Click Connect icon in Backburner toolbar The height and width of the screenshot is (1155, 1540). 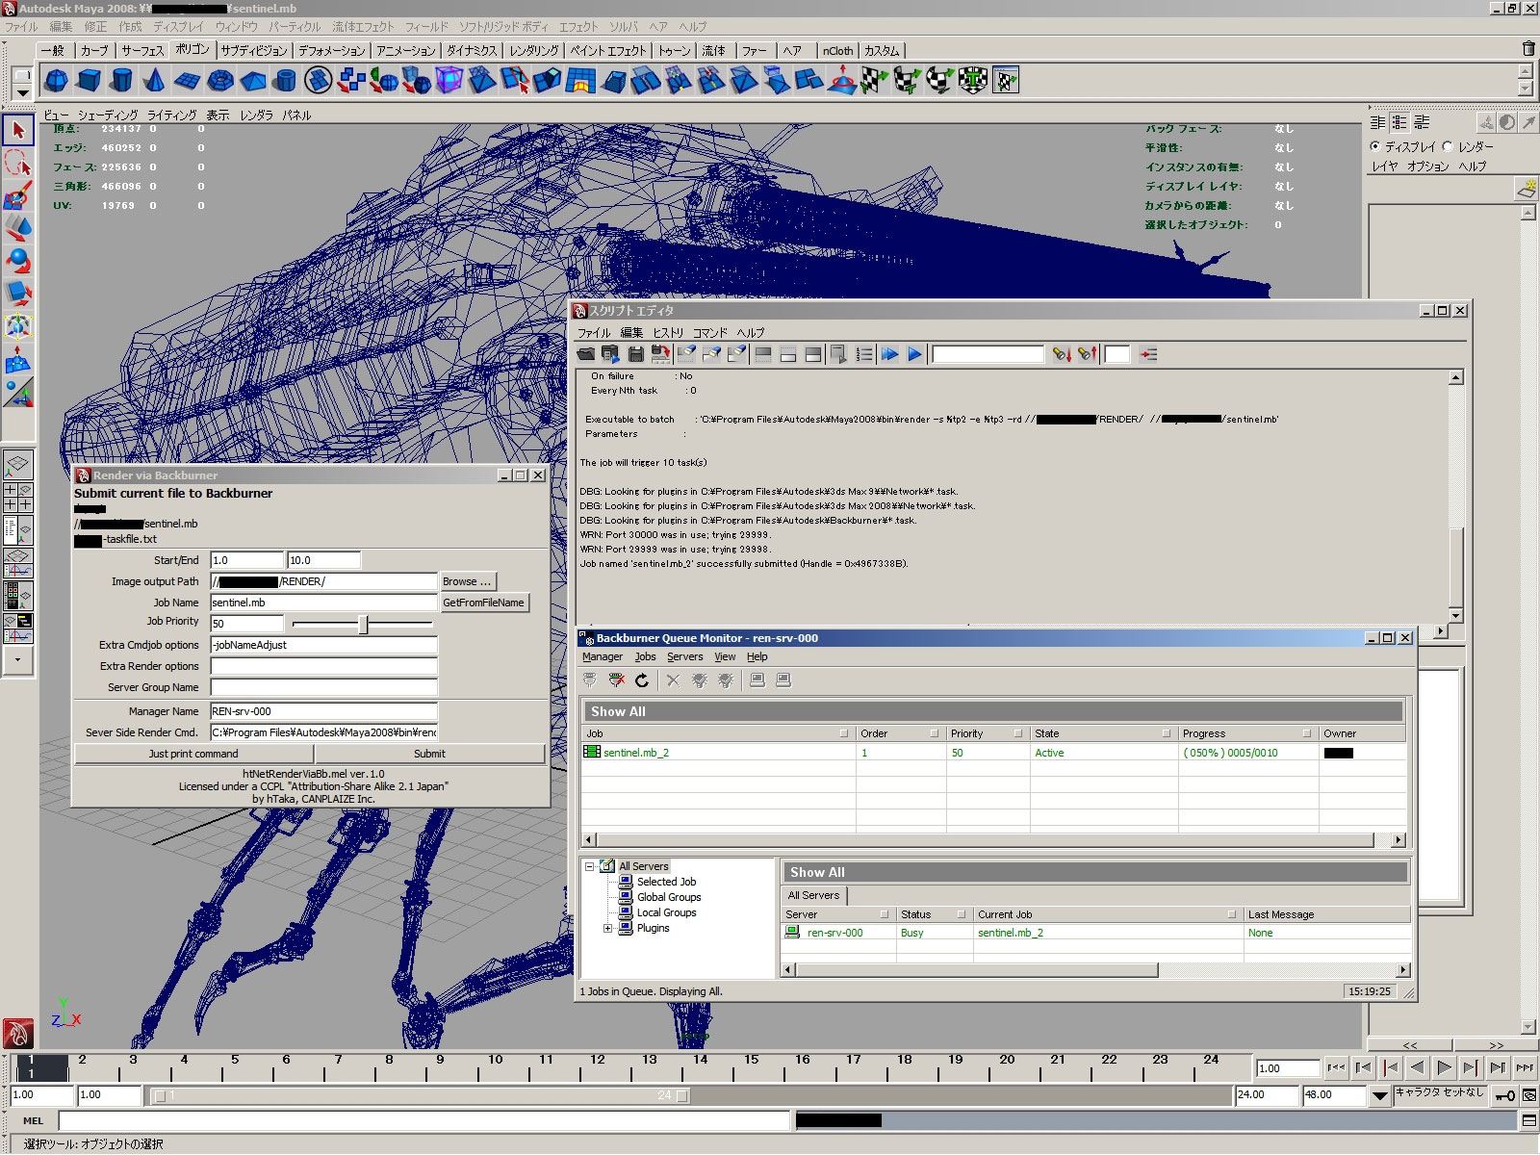point(590,680)
